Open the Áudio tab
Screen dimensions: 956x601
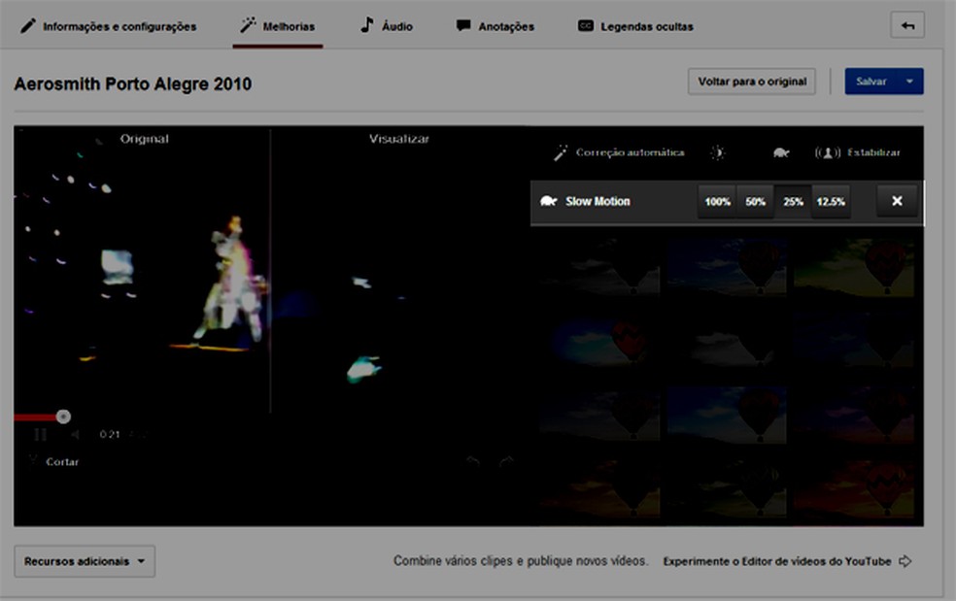coord(387,26)
